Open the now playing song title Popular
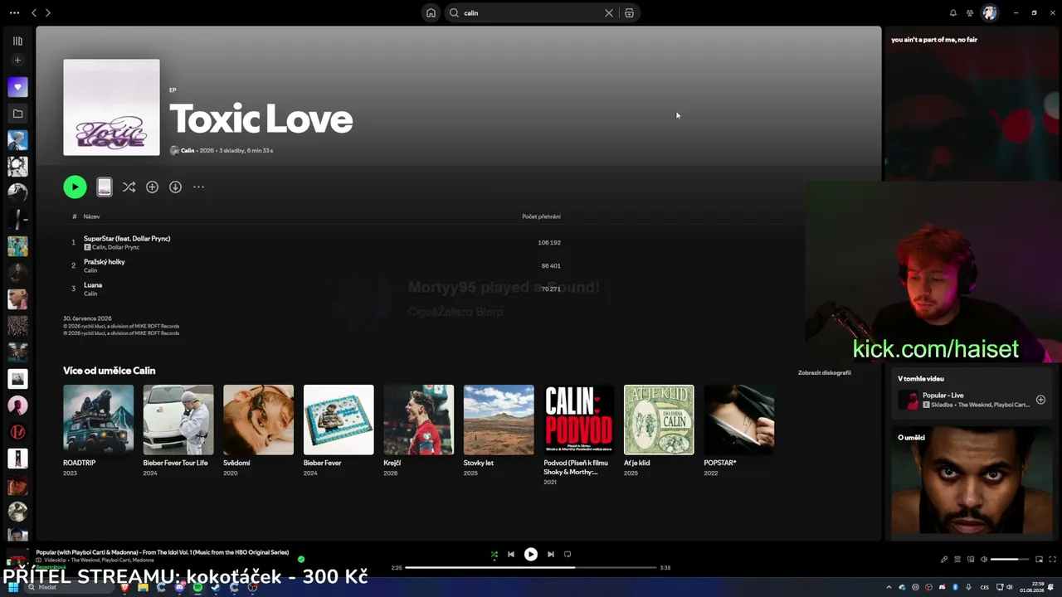Image resolution: width=1062 pixels, height=597 pixels. click(x=163, y=552)
